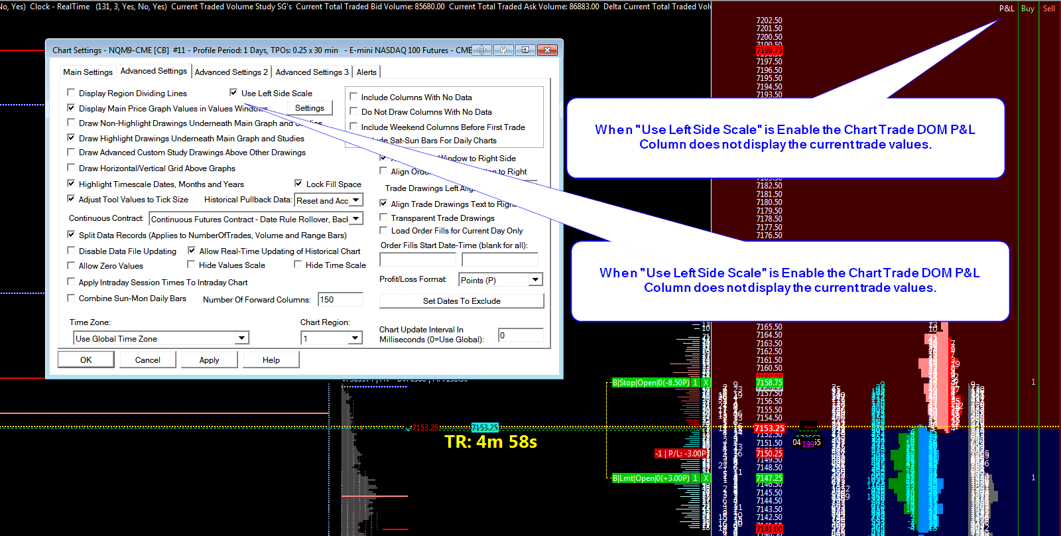Click the 7147.25 price in the DOM ladder
The height and width of the screenshot is (536, 1061).
769,478
